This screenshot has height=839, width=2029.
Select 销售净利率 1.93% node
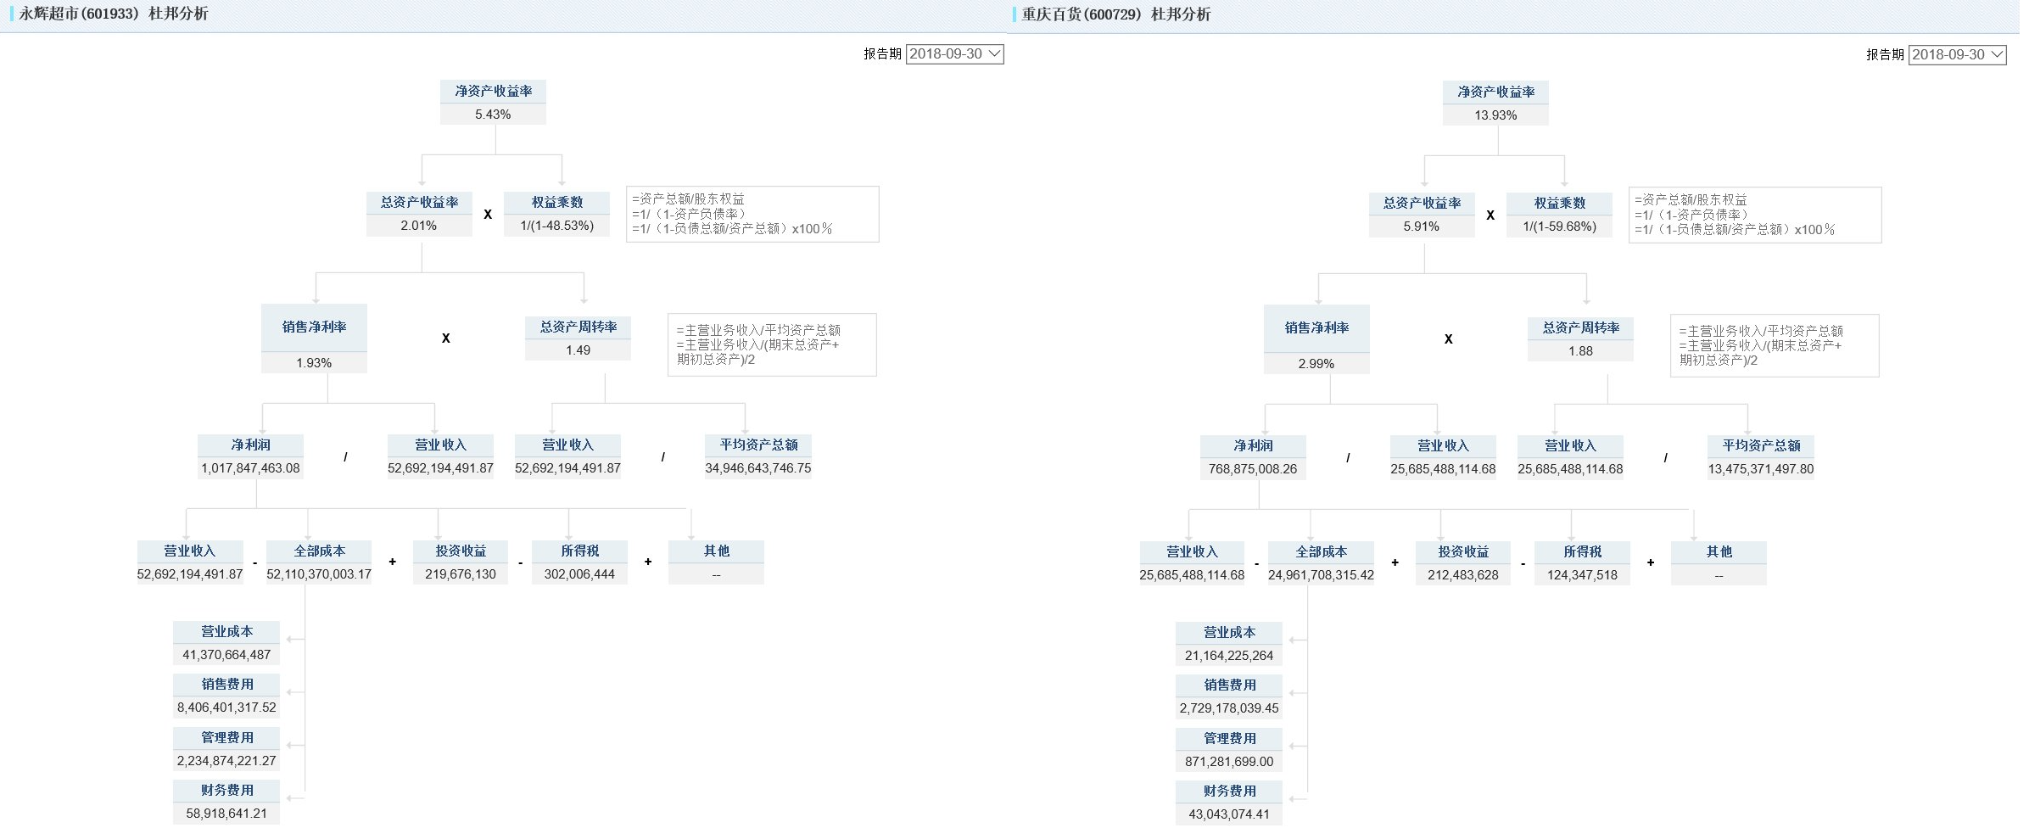314,338
